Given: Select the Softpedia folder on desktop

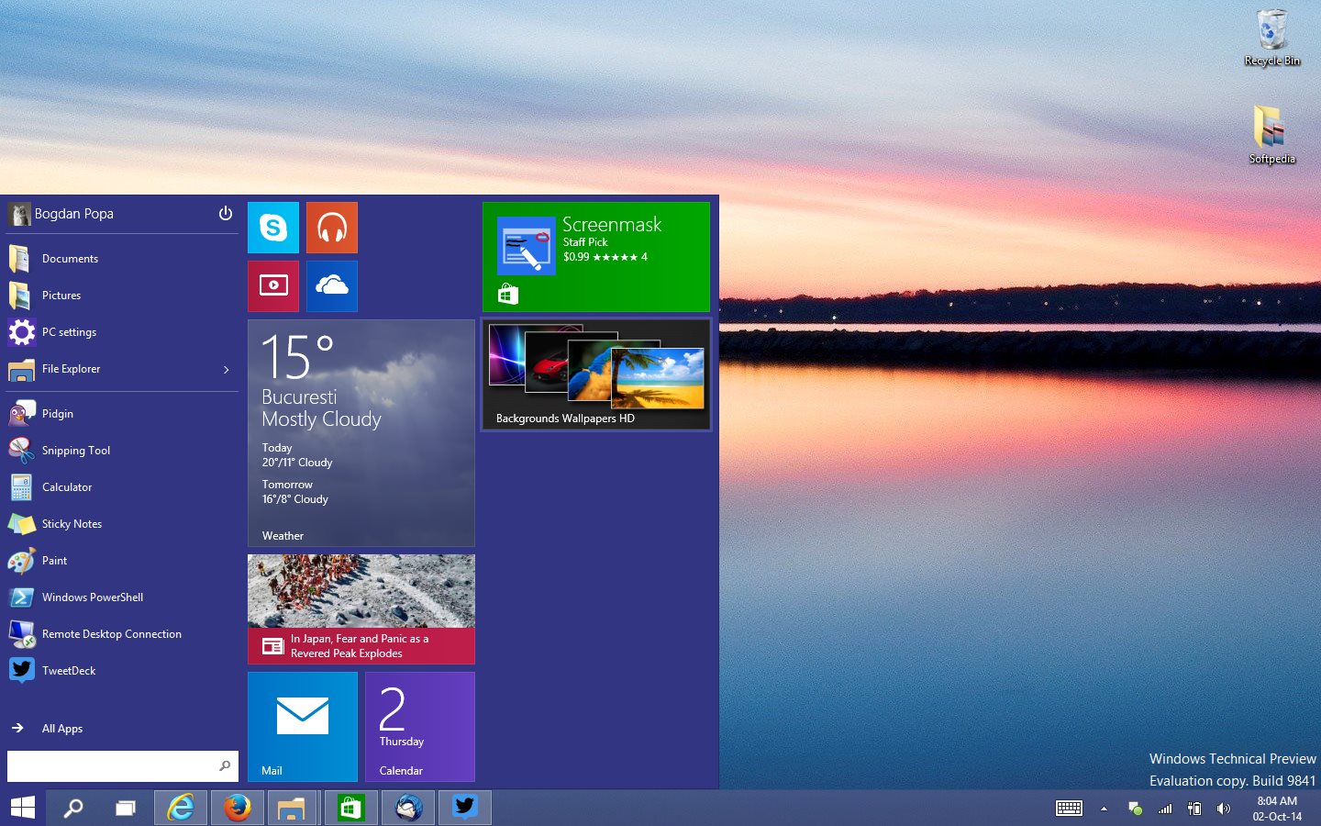Looking at the screenshot, I should 1271,135.
